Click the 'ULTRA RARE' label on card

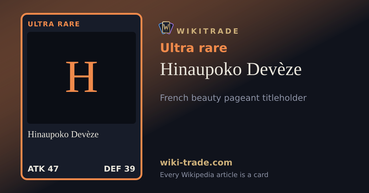pos(54,24)
